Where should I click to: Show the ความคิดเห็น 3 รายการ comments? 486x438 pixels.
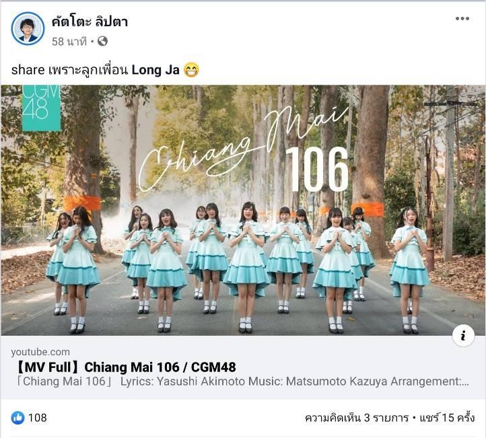coord(357,418)
